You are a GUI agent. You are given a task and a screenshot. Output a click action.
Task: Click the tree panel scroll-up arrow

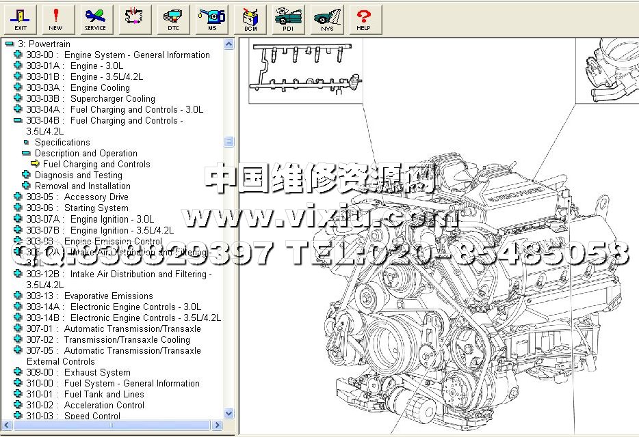[229, 44]
